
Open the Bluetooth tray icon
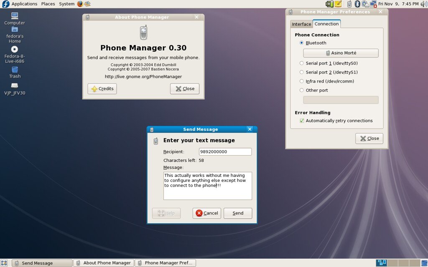click(357, 4)
